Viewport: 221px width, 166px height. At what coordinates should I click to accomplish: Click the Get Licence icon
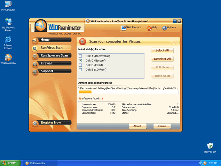124,28
